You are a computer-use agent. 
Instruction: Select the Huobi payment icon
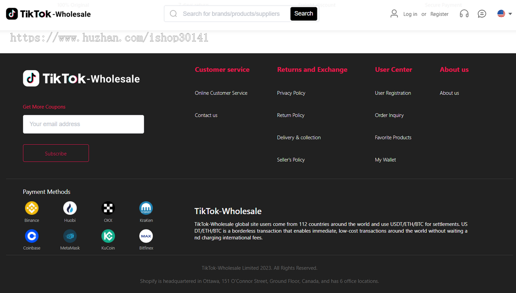click(70, 208)
